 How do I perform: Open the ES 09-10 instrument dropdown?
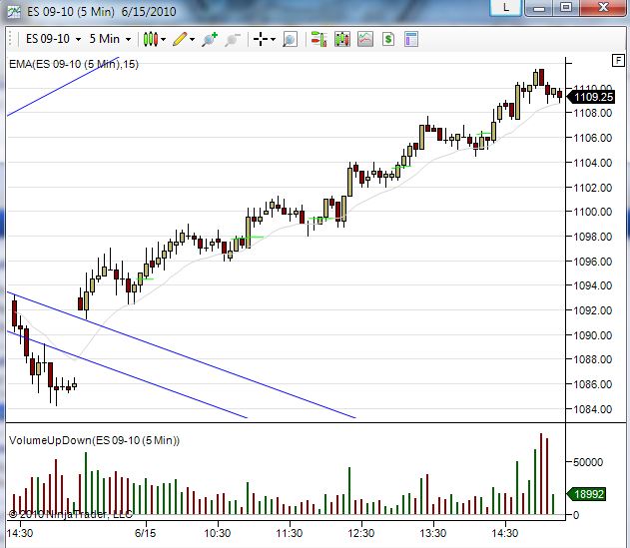(54, 39)
